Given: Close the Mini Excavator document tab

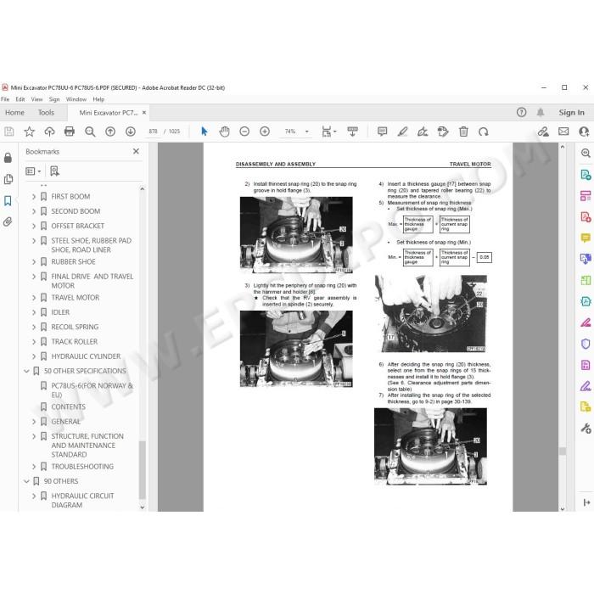Looking at the screenshot, I should pos(144,113).
